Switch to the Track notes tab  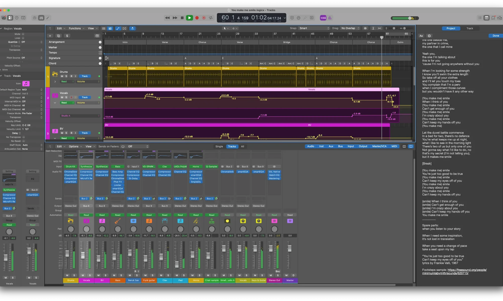tap(470, 28)
